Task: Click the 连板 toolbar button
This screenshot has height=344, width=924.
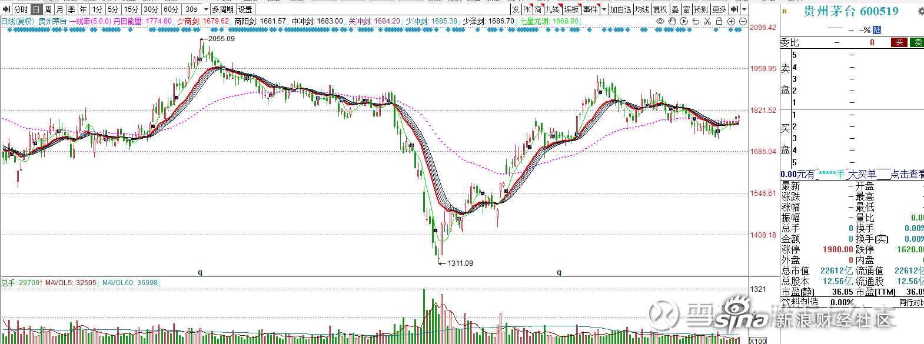Action: (572, 9)
